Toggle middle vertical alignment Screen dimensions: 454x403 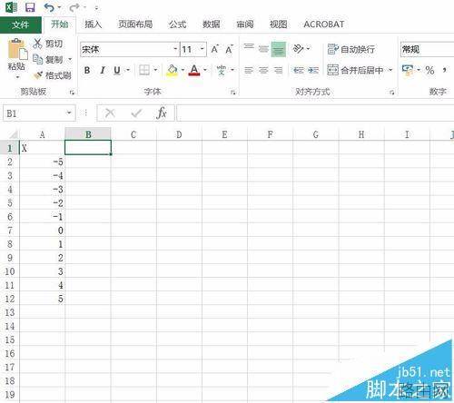point(263,49)
